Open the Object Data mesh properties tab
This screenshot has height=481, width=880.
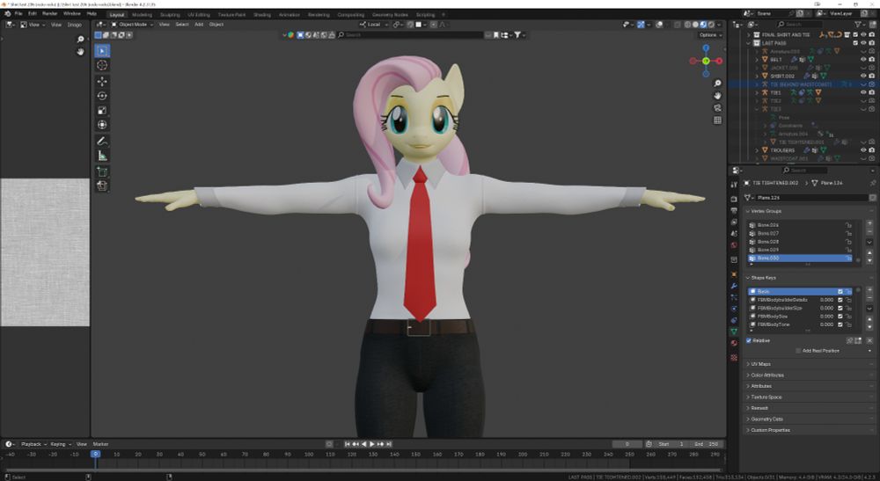(734, 332)
